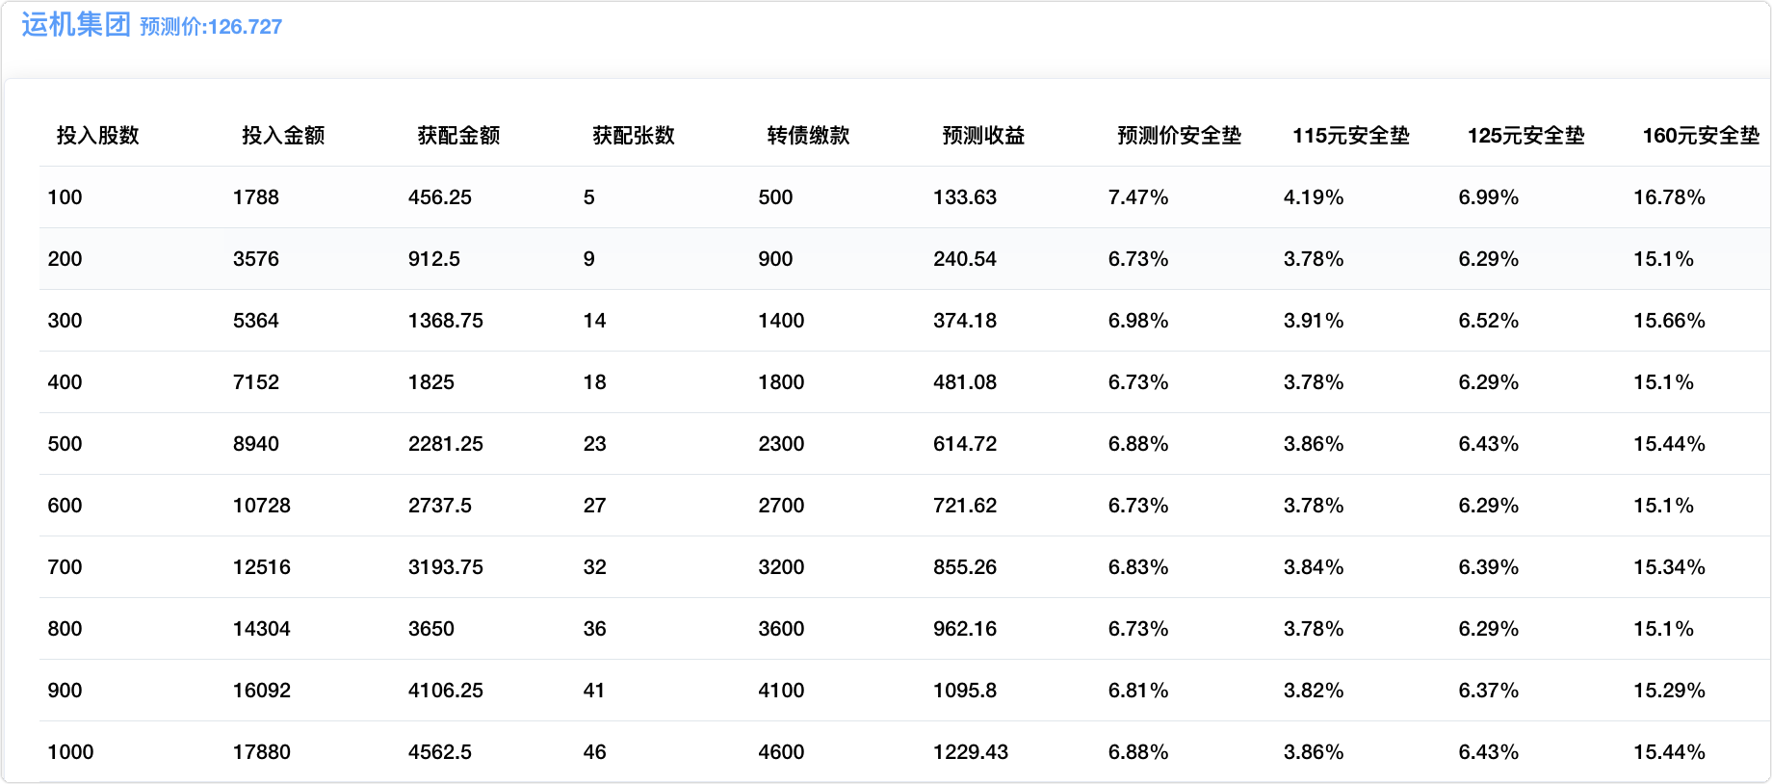The height and width of the screenshot is (784, 1772).
Task: Select the 115元安全垫 column header
Action: coord(1350,136)
